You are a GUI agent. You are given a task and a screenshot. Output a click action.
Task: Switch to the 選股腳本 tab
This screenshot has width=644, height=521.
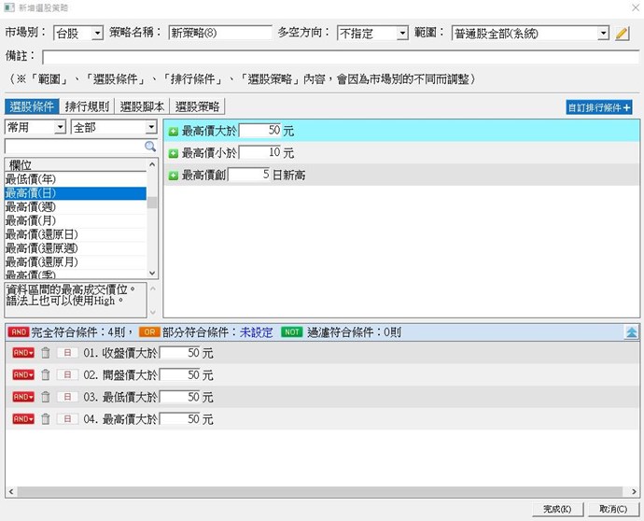[143, 107]
